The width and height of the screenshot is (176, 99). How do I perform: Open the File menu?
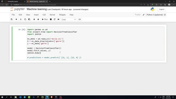[13, 15]
